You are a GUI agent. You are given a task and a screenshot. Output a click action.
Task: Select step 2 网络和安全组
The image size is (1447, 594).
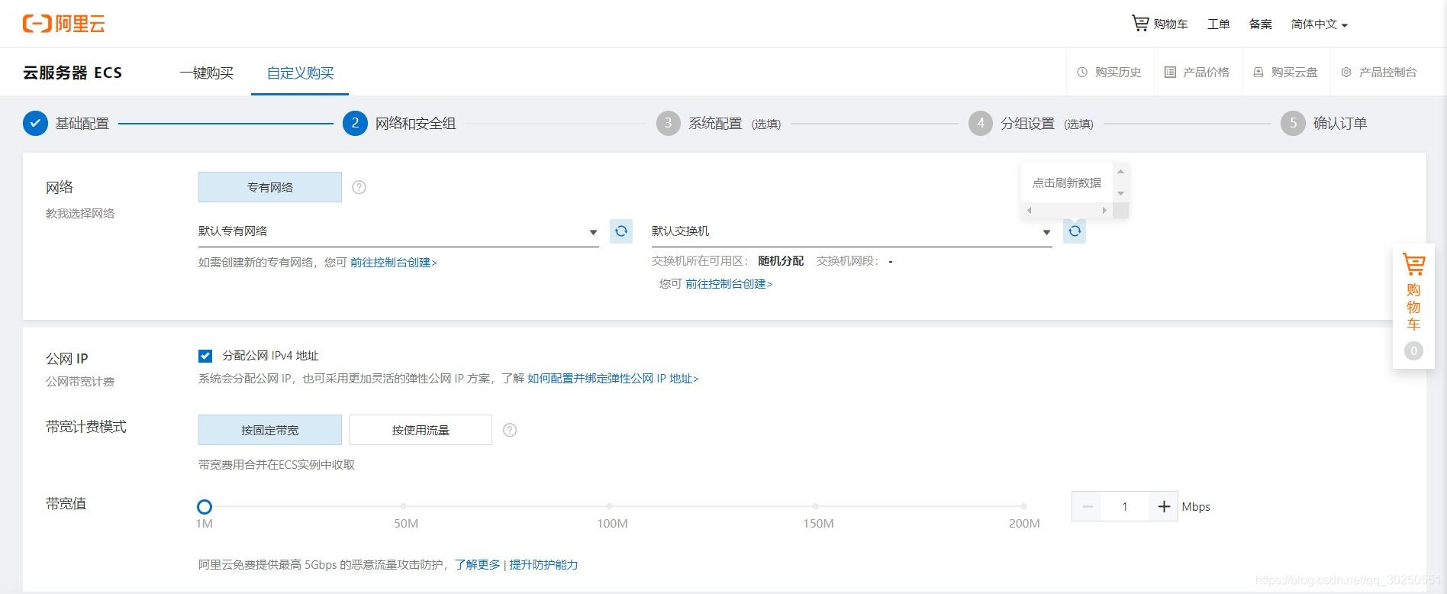point(399,123)
